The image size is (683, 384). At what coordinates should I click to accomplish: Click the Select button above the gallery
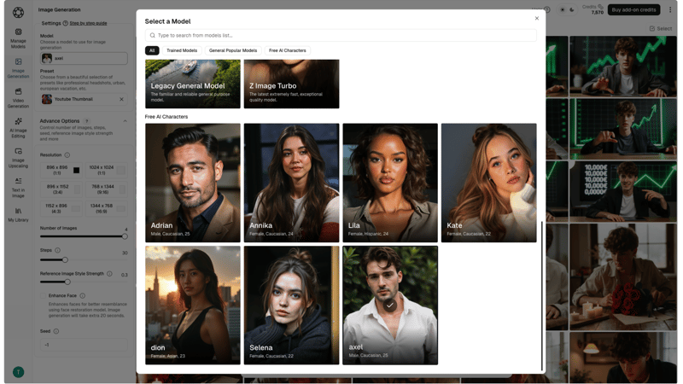(661, 29)
